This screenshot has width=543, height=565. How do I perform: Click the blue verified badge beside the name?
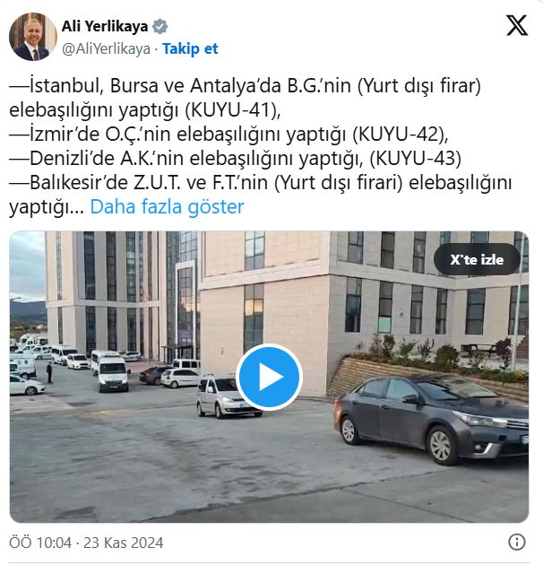pyautogui.click(x=159, y=27)
